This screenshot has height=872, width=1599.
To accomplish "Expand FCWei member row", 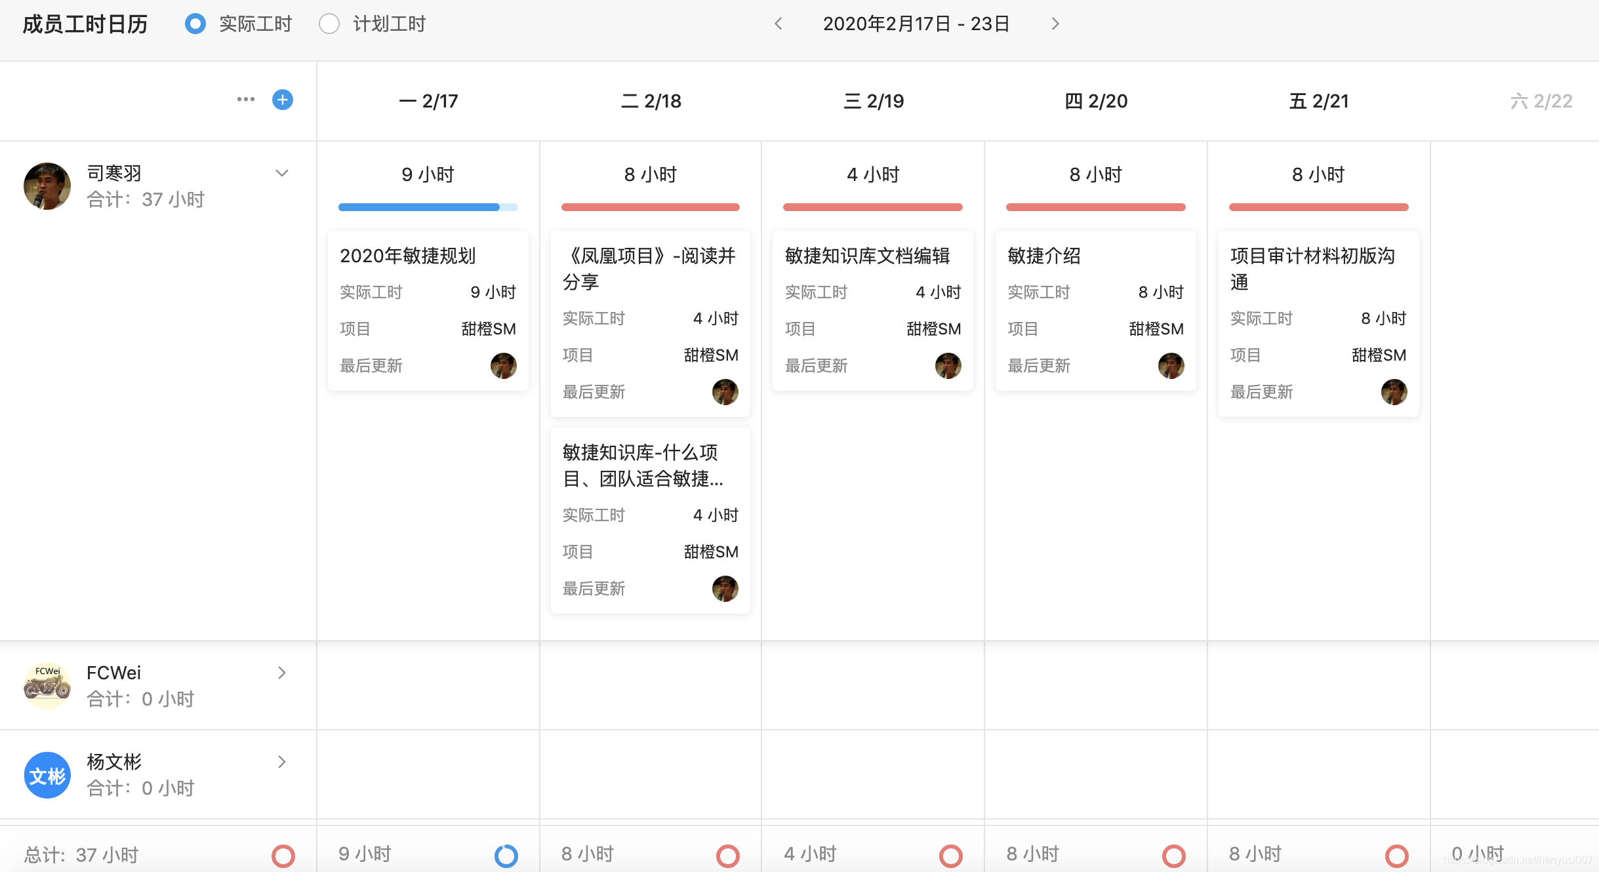I will point(282,673).
